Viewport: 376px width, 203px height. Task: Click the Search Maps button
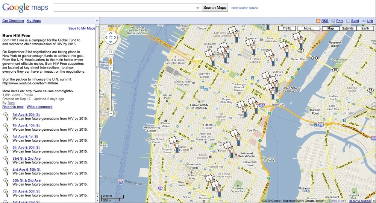pyautogui.click(x=215, y=8)
